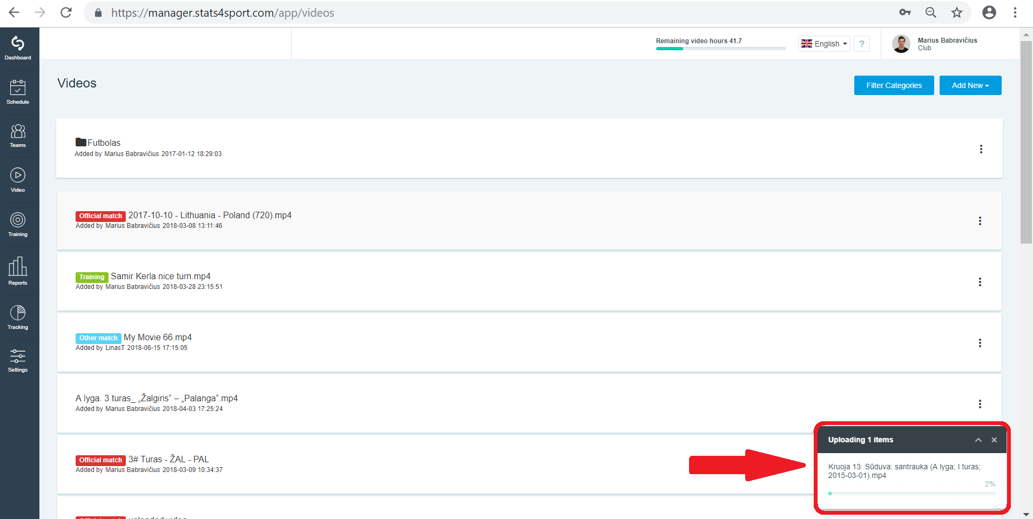The width and height of the screenshot is (1033, 519).
Task: Select the Video sidebar icon
Action: point(18,175)
